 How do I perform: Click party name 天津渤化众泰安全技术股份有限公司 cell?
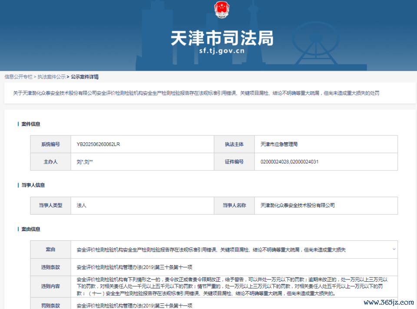pyautogui.click(x=298, y=205)
